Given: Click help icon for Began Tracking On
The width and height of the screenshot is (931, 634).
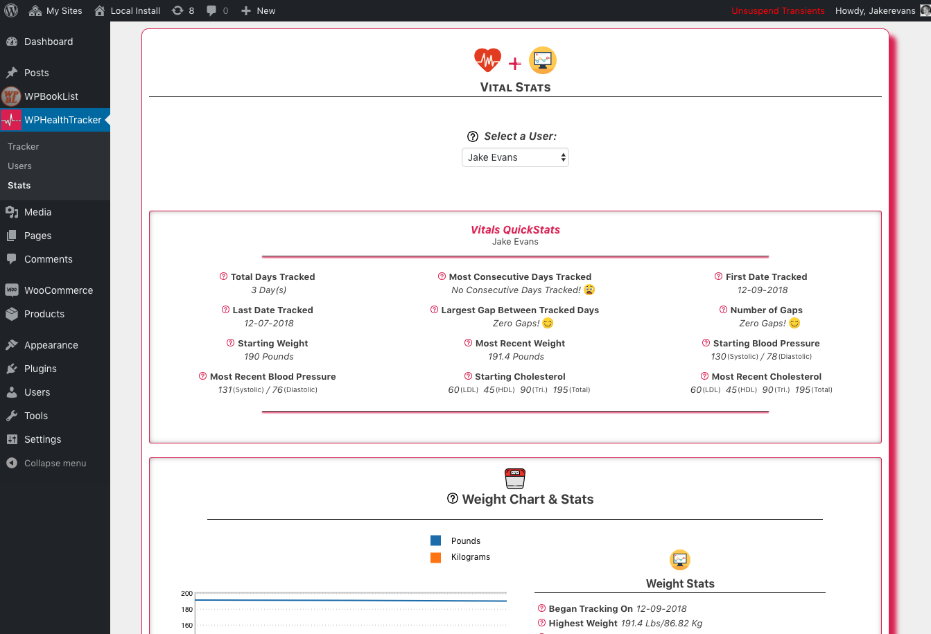Looking at the screenshot, I should (x=541, y=608).
